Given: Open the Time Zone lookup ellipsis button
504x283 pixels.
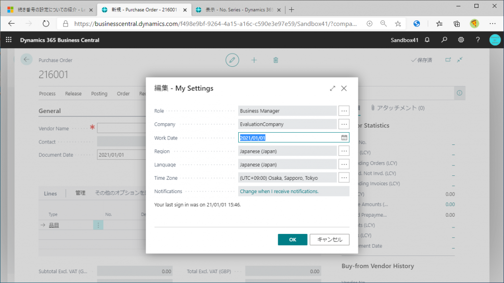Looking at the screenshot, I should pyautogui.click(x=344, y=178).
